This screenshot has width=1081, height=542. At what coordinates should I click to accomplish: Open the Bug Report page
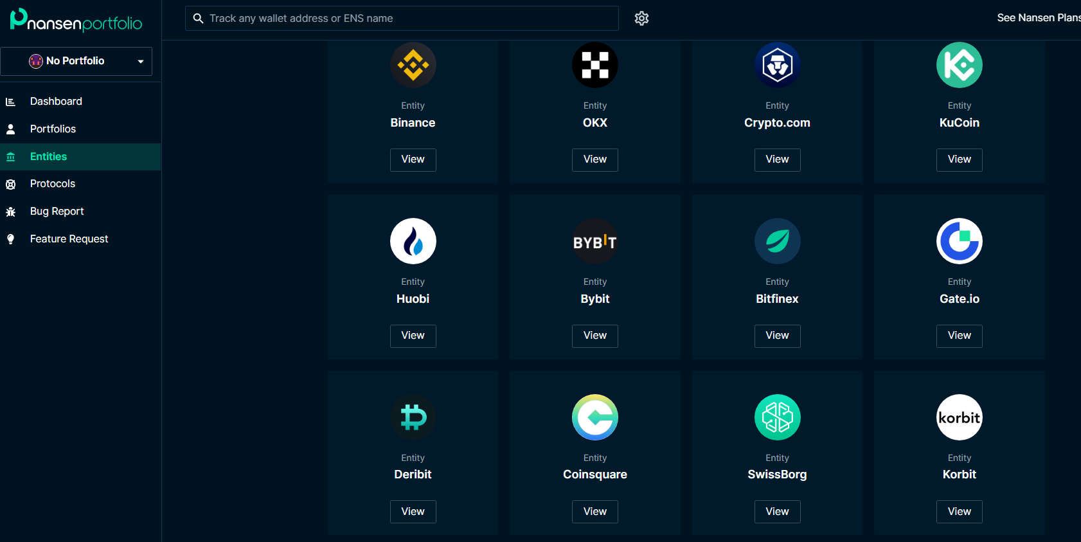[x=57, y=212]
